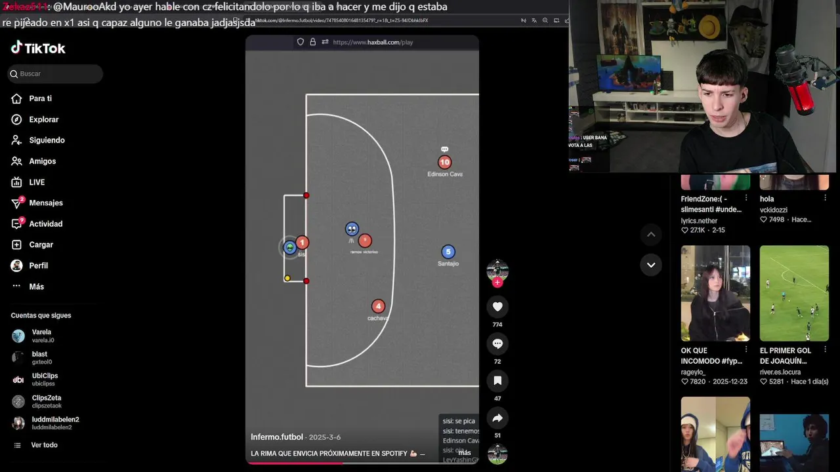Click Edinson Cavani player 10
This screenshot has width=840, height=472.
[x=445, y=163]
